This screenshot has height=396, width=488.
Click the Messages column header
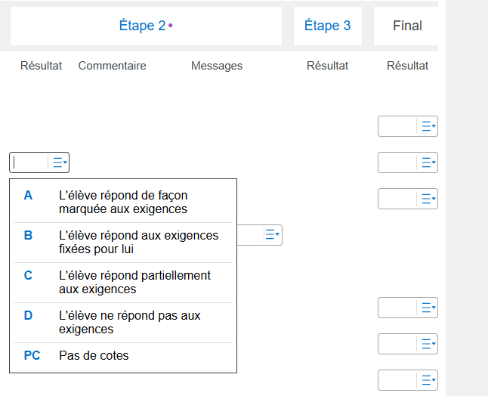click(217, 66)
